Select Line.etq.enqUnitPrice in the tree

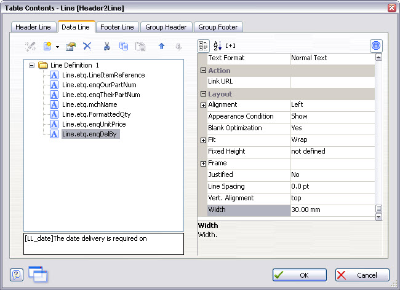tap(94, 124)
